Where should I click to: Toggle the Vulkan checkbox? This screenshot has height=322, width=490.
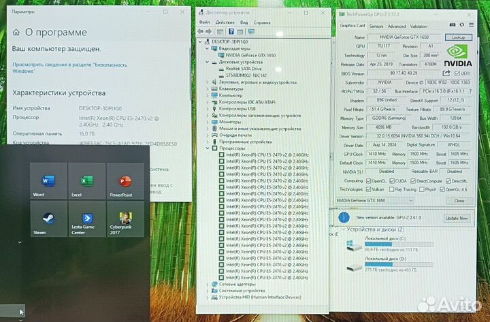368,189
